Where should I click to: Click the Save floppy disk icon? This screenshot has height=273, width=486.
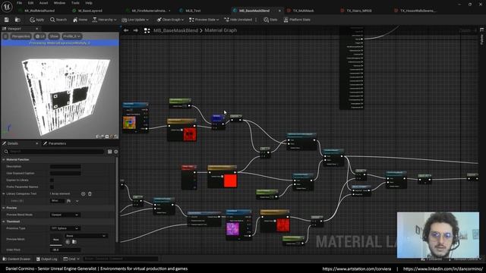coord(7,20)
